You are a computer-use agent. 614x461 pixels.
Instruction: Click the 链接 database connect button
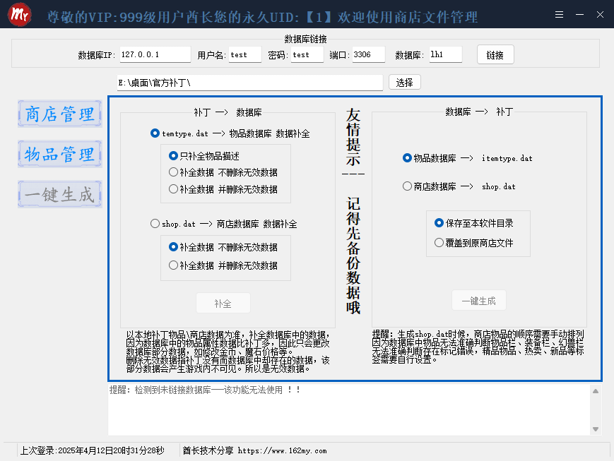pyautogui.click(x=495, y=55)
